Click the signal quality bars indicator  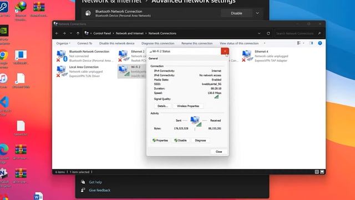tap(216, 97)
